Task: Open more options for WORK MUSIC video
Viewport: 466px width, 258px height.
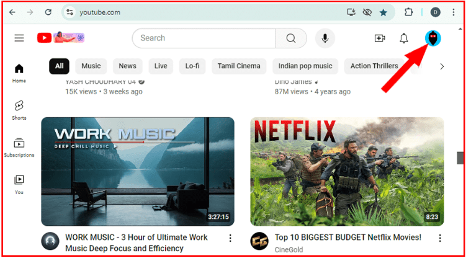Action: coord(230,238)
